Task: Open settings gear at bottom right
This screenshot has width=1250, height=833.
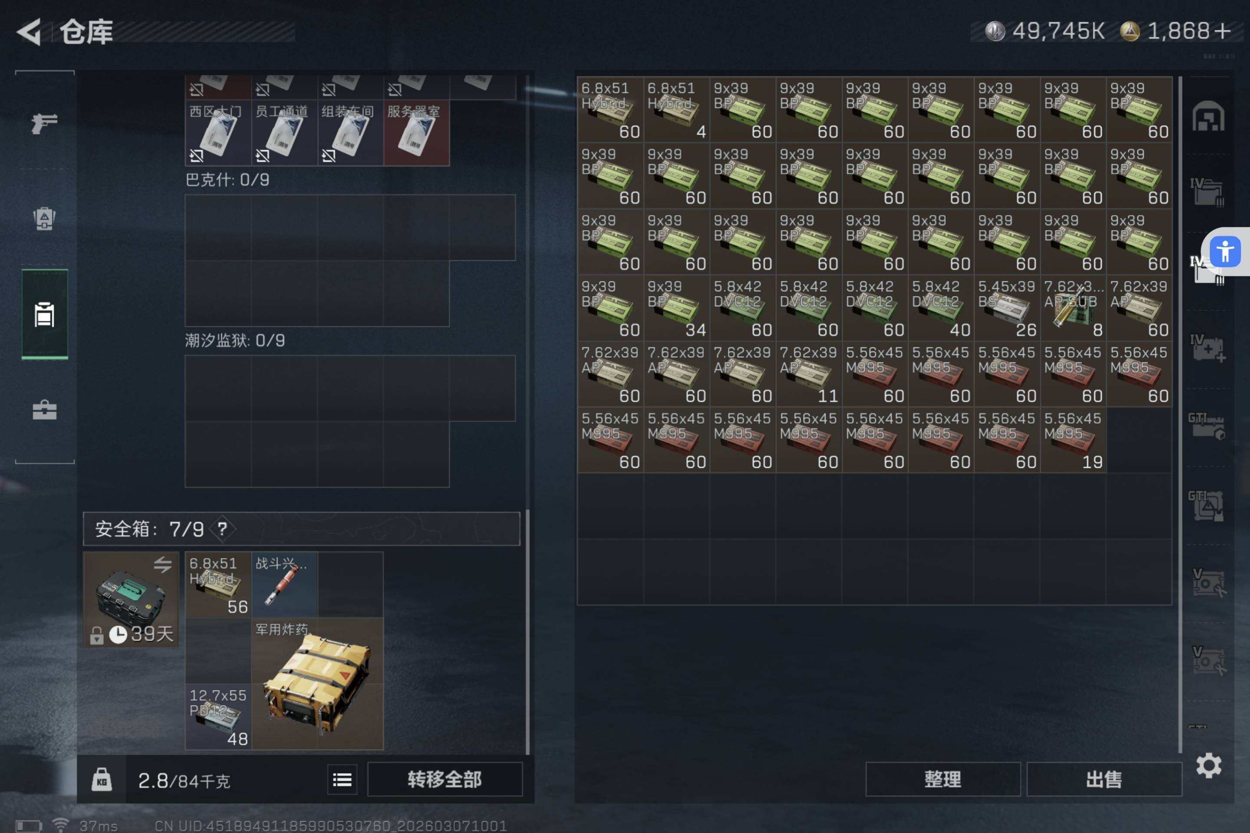Action: (1208, 765)
